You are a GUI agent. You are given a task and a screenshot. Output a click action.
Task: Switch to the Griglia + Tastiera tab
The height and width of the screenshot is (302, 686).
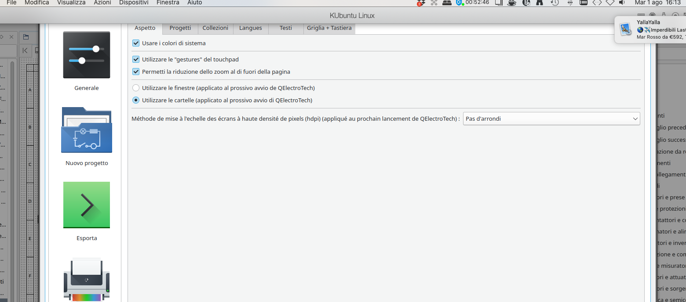click(329, 28)
